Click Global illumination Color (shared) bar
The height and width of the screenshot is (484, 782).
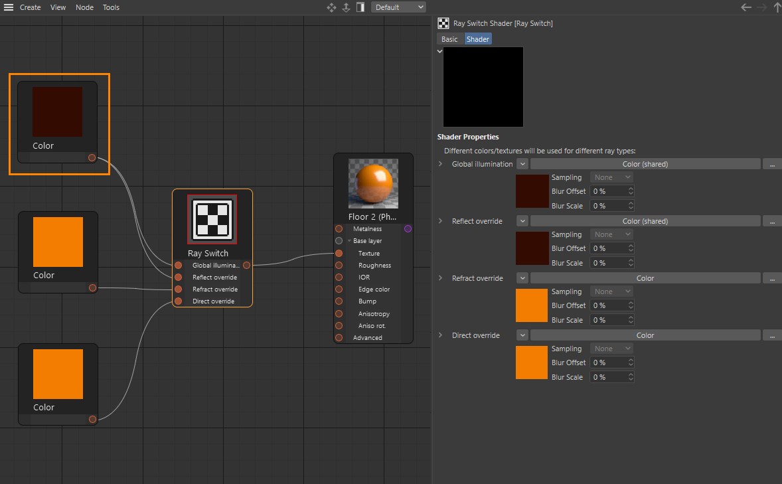pos(645,164)
